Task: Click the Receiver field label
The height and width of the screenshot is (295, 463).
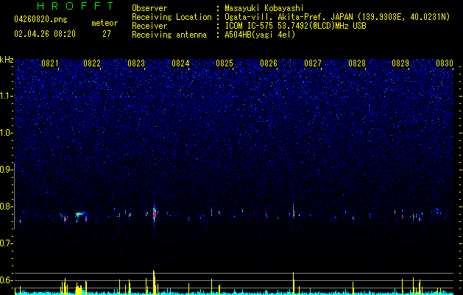Action: point(149,26)
